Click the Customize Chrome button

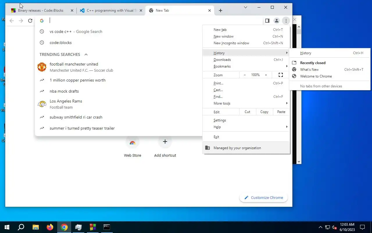pos(264,197)
